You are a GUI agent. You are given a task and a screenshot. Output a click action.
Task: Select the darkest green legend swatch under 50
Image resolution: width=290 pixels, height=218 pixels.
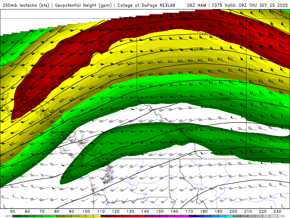tap(16, 216)
